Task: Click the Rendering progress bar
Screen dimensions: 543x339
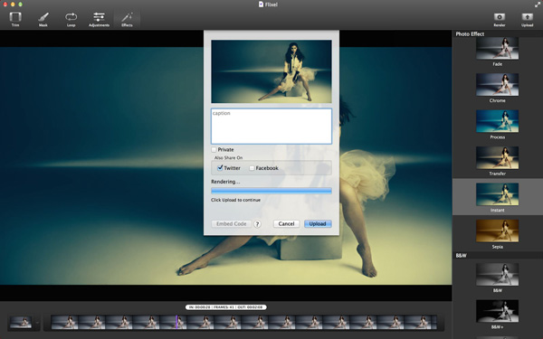Action: pyautogui.click(x=271, y=191)
